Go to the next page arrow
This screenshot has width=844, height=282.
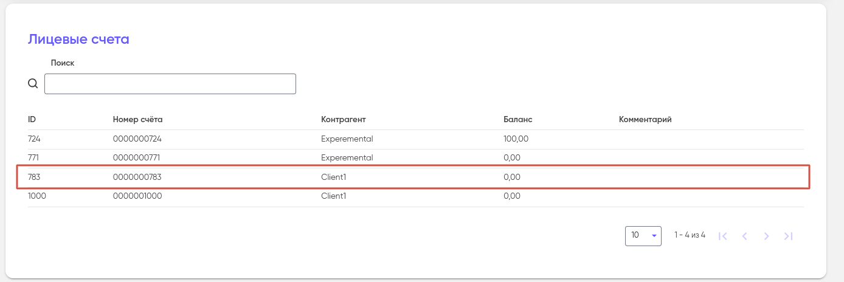(x=766, y=236)
